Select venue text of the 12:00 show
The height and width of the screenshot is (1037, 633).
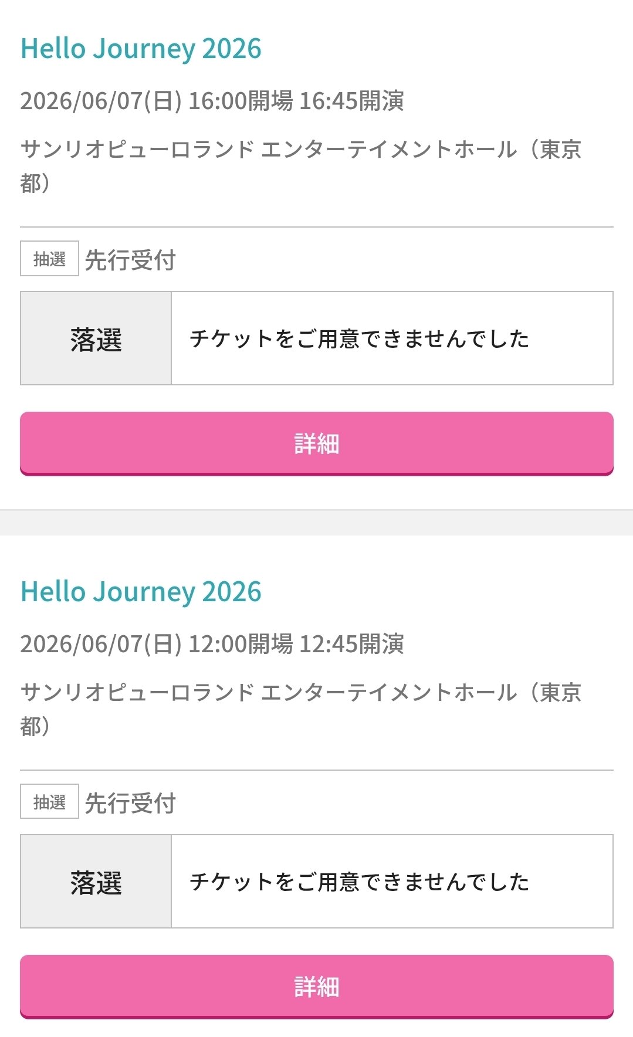click(300, 693)
